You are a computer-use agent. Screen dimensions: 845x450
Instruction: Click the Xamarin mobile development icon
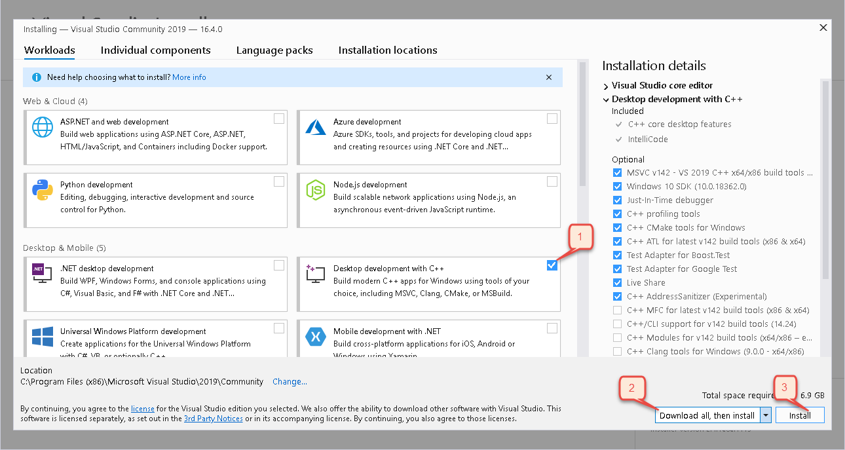tap(316, 337)
